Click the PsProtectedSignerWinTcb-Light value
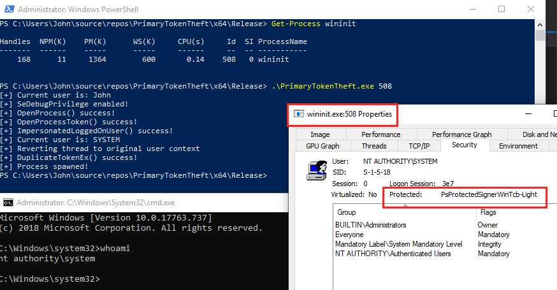557x290 pixels. pos(489,194)
